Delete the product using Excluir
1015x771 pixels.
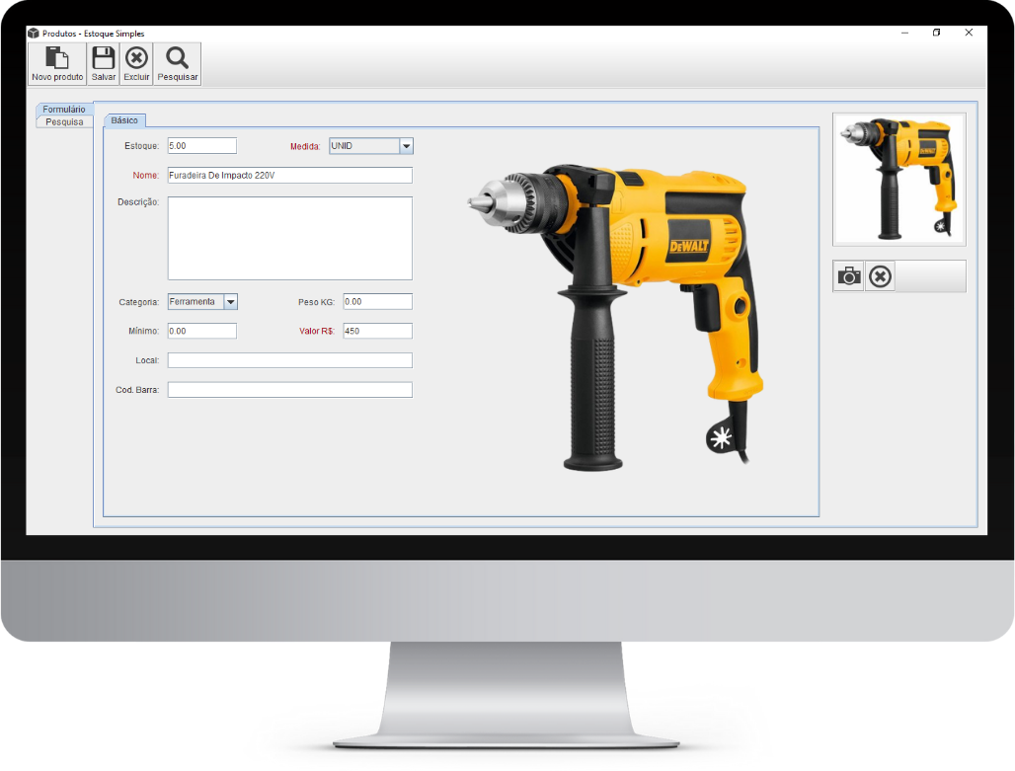tap(136, 63)
